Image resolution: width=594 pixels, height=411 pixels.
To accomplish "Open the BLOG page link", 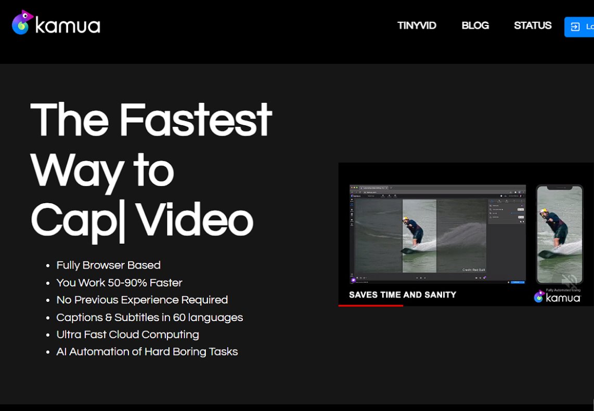I will tap(475, 25).
